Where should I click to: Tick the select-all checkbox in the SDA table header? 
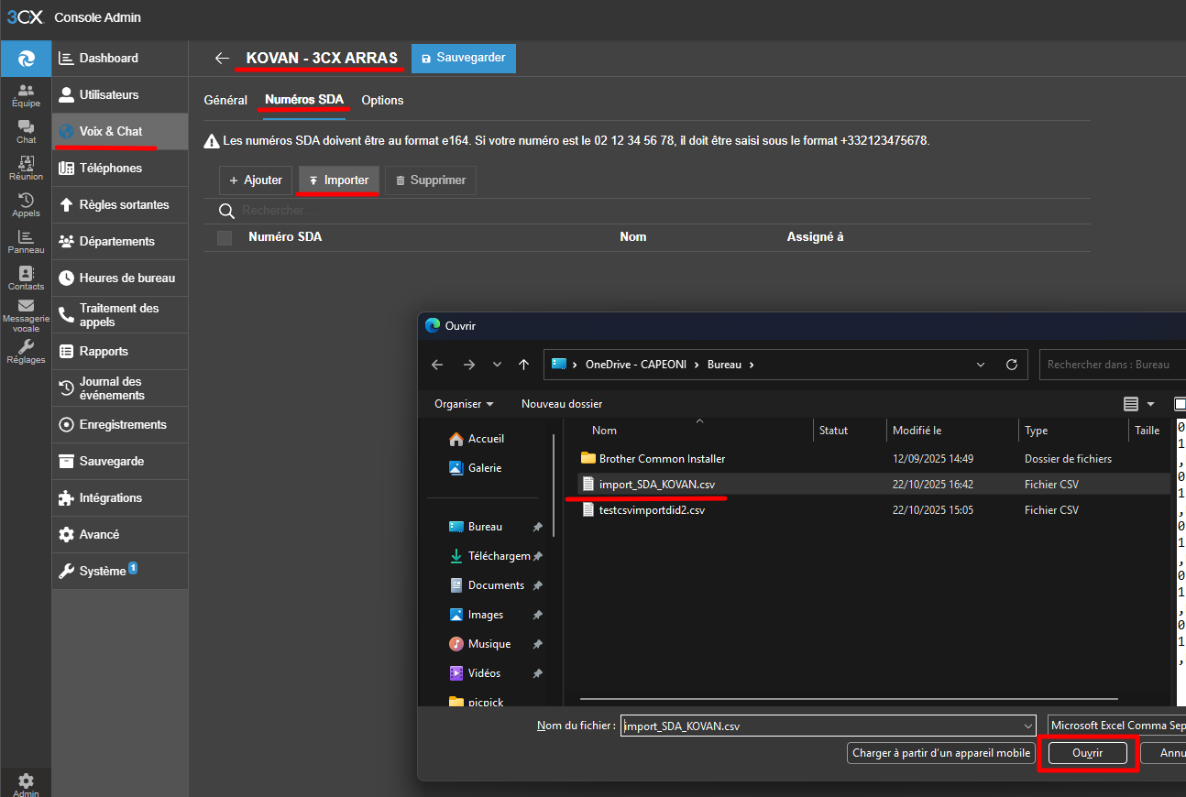click(x=225, y=237)
